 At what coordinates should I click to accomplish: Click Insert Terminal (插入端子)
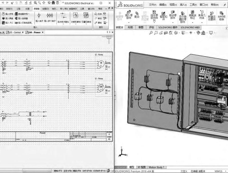pos(39,18)
